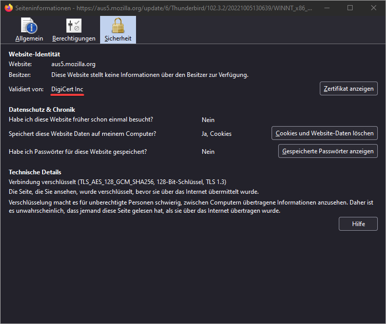
Task: Close the Seiteninformationen window
Action: point(374,8)
